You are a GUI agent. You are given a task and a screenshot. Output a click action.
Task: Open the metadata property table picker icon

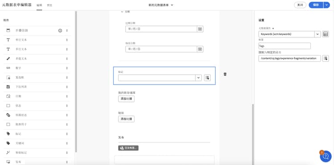326,34
